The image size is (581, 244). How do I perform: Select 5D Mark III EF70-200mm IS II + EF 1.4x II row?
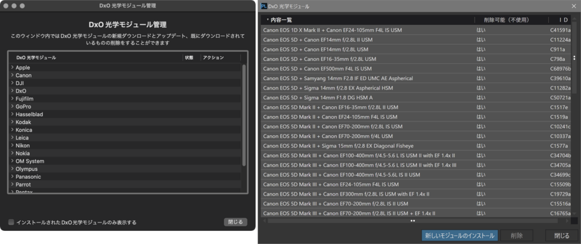[416, 213]
